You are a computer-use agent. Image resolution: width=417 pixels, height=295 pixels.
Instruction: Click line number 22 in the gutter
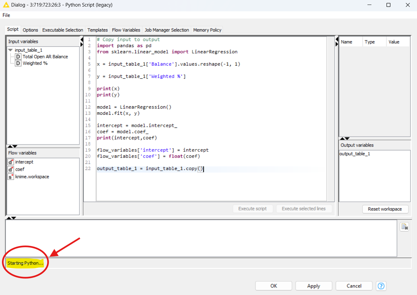(x=88, y=169)
